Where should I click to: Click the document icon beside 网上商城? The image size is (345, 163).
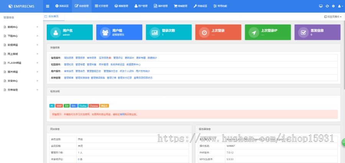coord(5,54)
